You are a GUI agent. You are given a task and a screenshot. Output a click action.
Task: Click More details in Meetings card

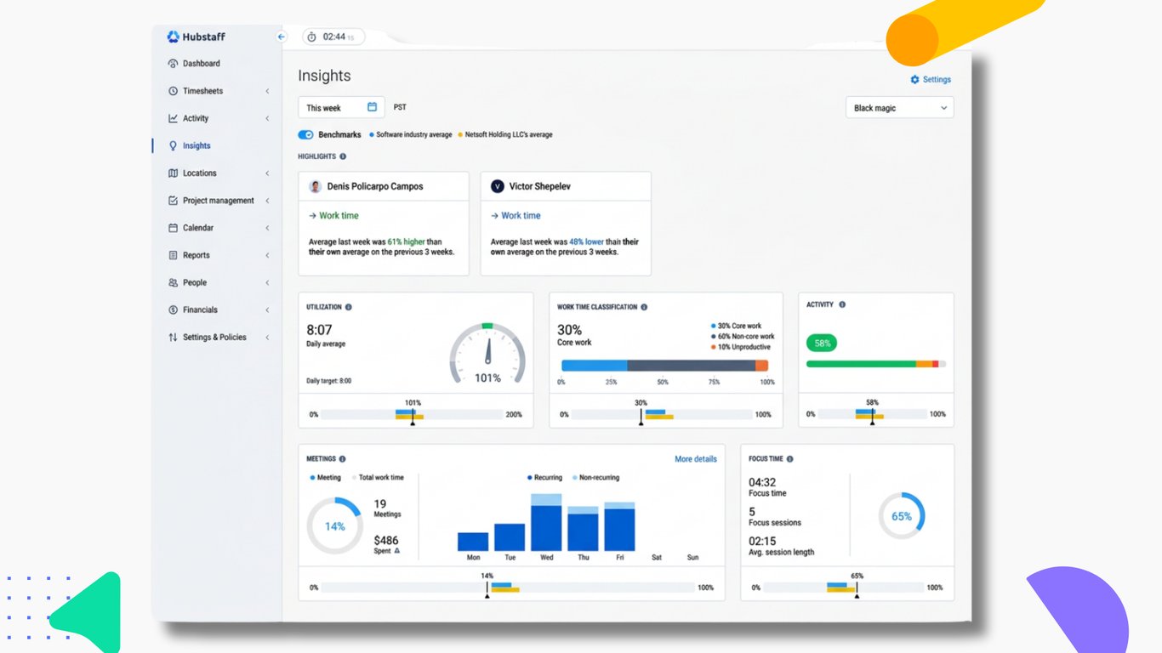pyautogui.click(x=696, y=459)
